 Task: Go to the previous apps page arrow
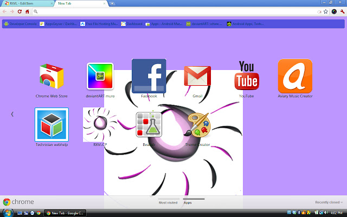(x=12, y=114)
